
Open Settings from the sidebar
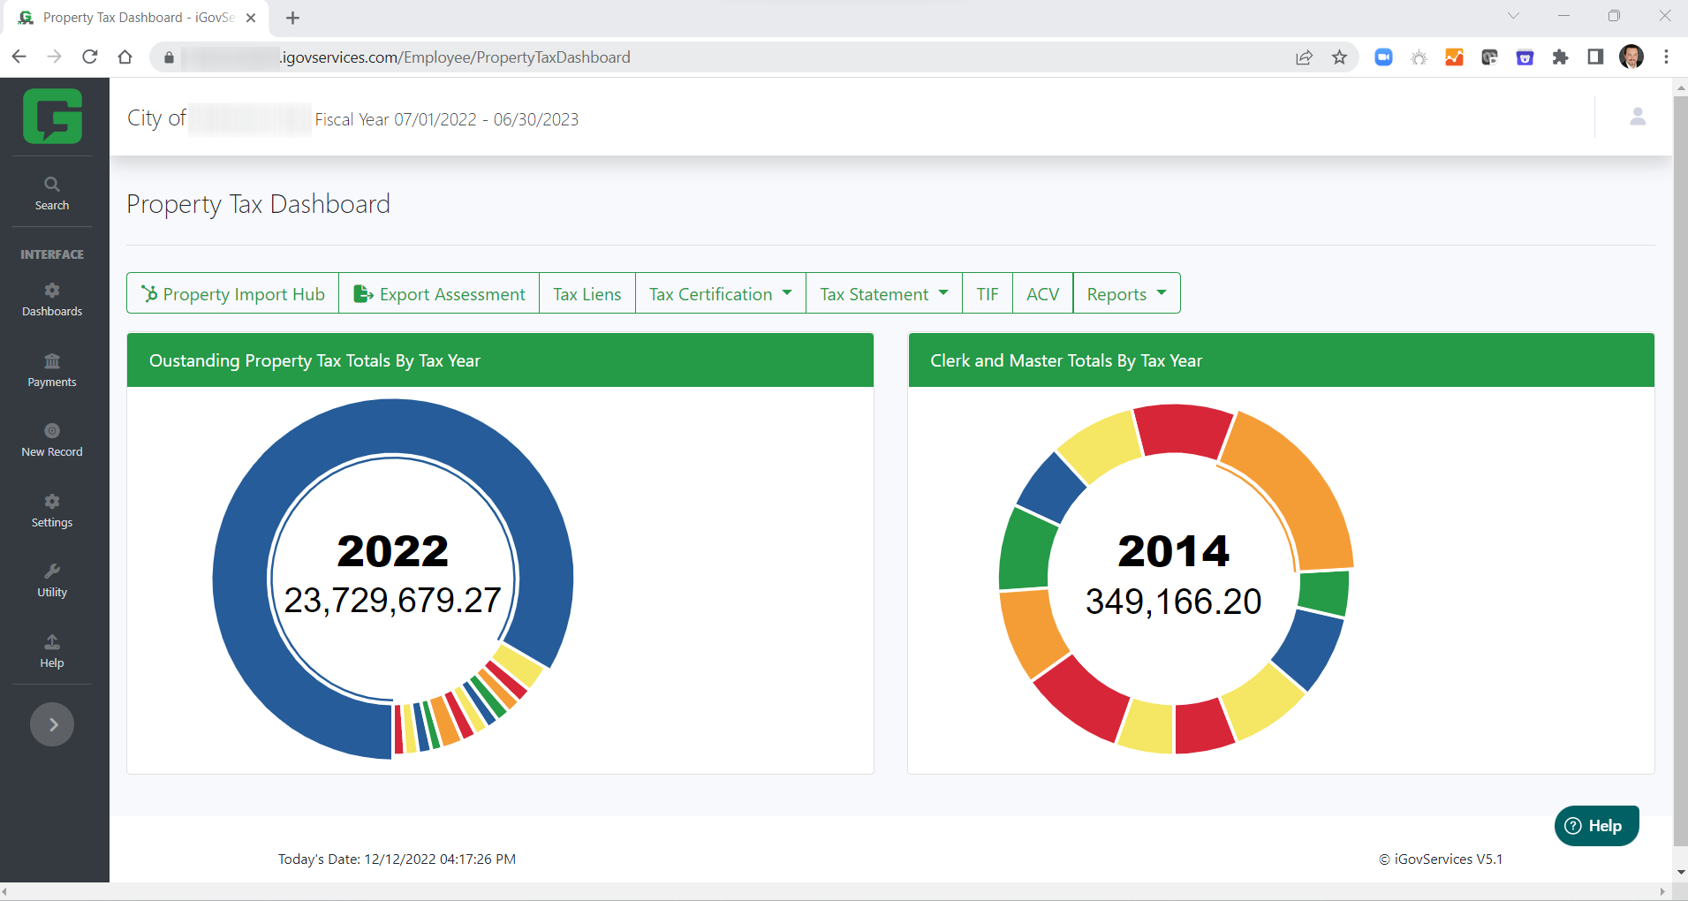(x=51, y=510)
